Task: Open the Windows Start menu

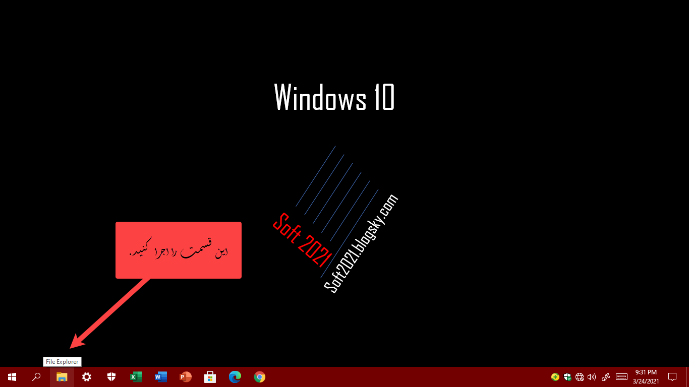Action: pyautogui.click(x=12, y=377)
